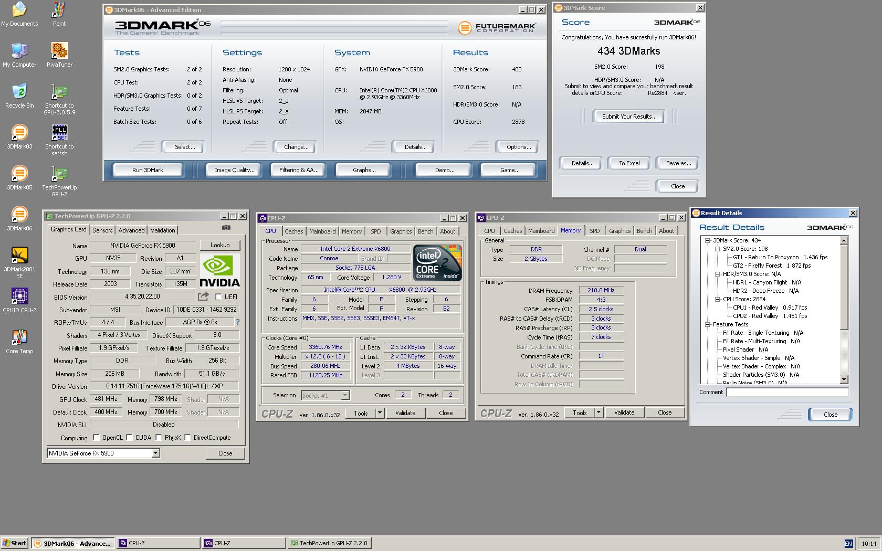Collapse CPU Score: 2884 tree node
This screenshot has height=551, width=882.
tap(717, 299)
